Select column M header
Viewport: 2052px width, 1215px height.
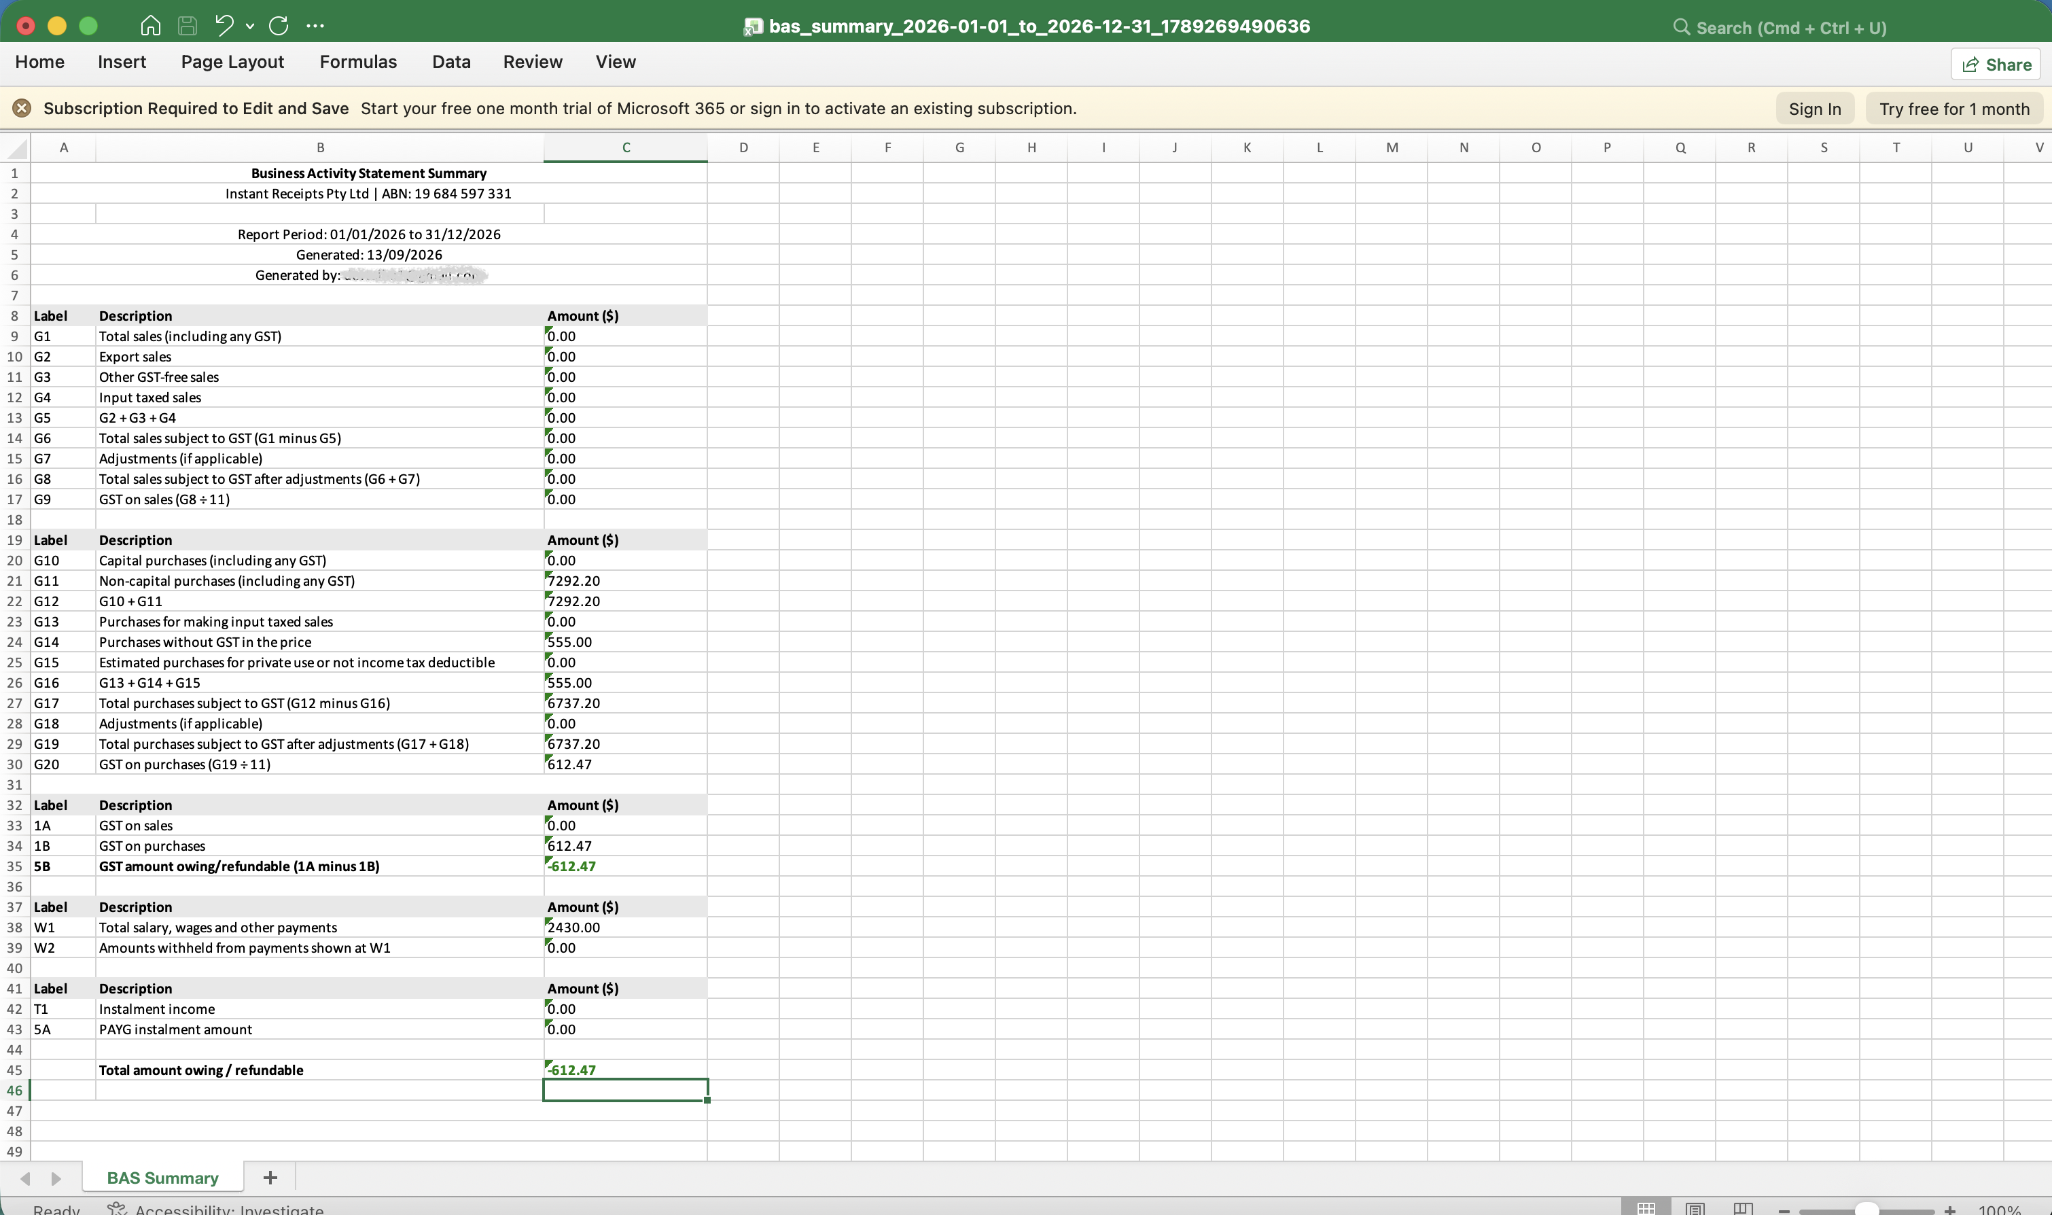(x=1392, y=148)
